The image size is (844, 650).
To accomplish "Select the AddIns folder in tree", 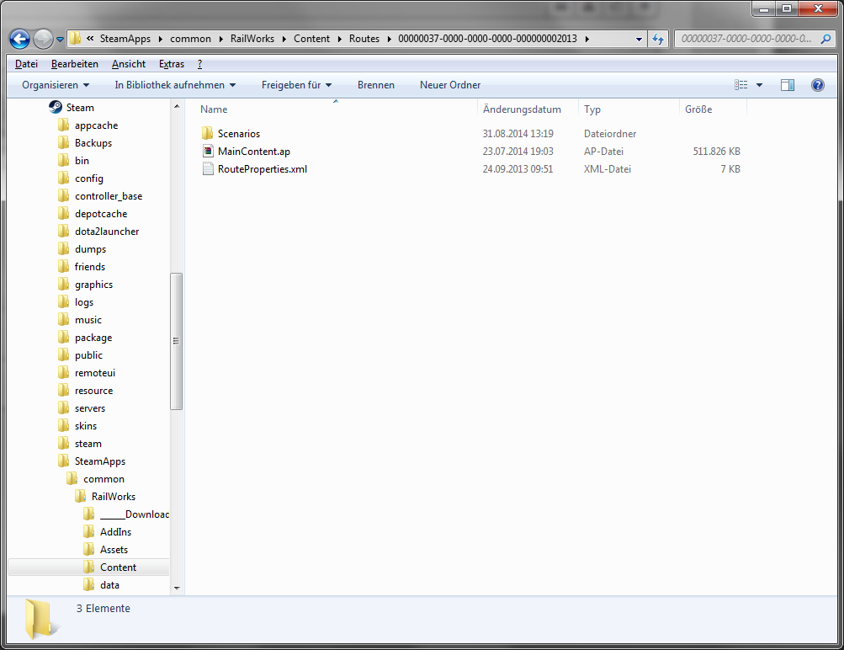I will tap(115, 532).
